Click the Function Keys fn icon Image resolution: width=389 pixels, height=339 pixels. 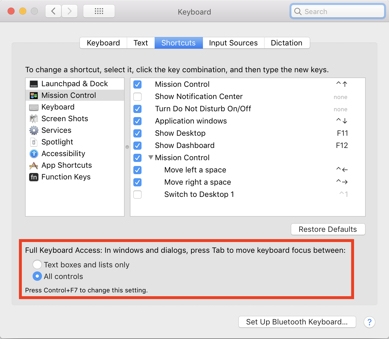point(34,177)
